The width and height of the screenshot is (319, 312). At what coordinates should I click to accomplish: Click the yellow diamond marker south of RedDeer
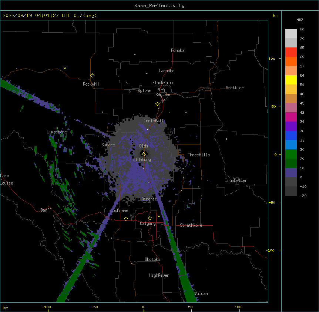point(157,104)
